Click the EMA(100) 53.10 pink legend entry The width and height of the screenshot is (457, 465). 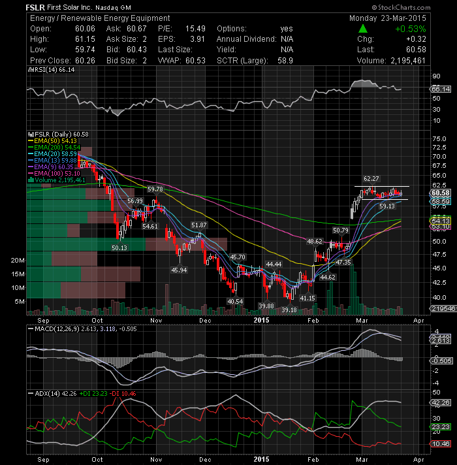(x=54, y=174)
